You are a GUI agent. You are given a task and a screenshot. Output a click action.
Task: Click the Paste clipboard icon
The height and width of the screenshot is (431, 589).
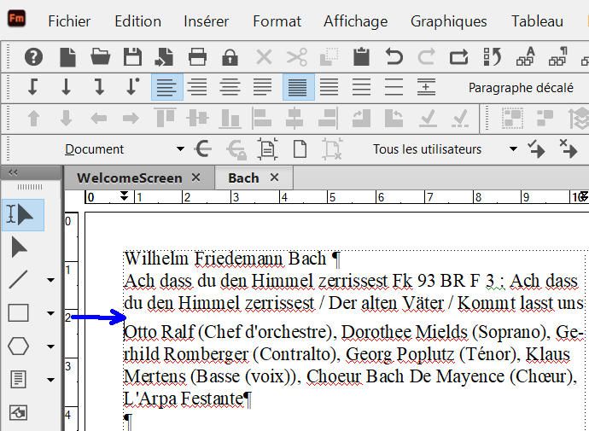tap(361, 56)
